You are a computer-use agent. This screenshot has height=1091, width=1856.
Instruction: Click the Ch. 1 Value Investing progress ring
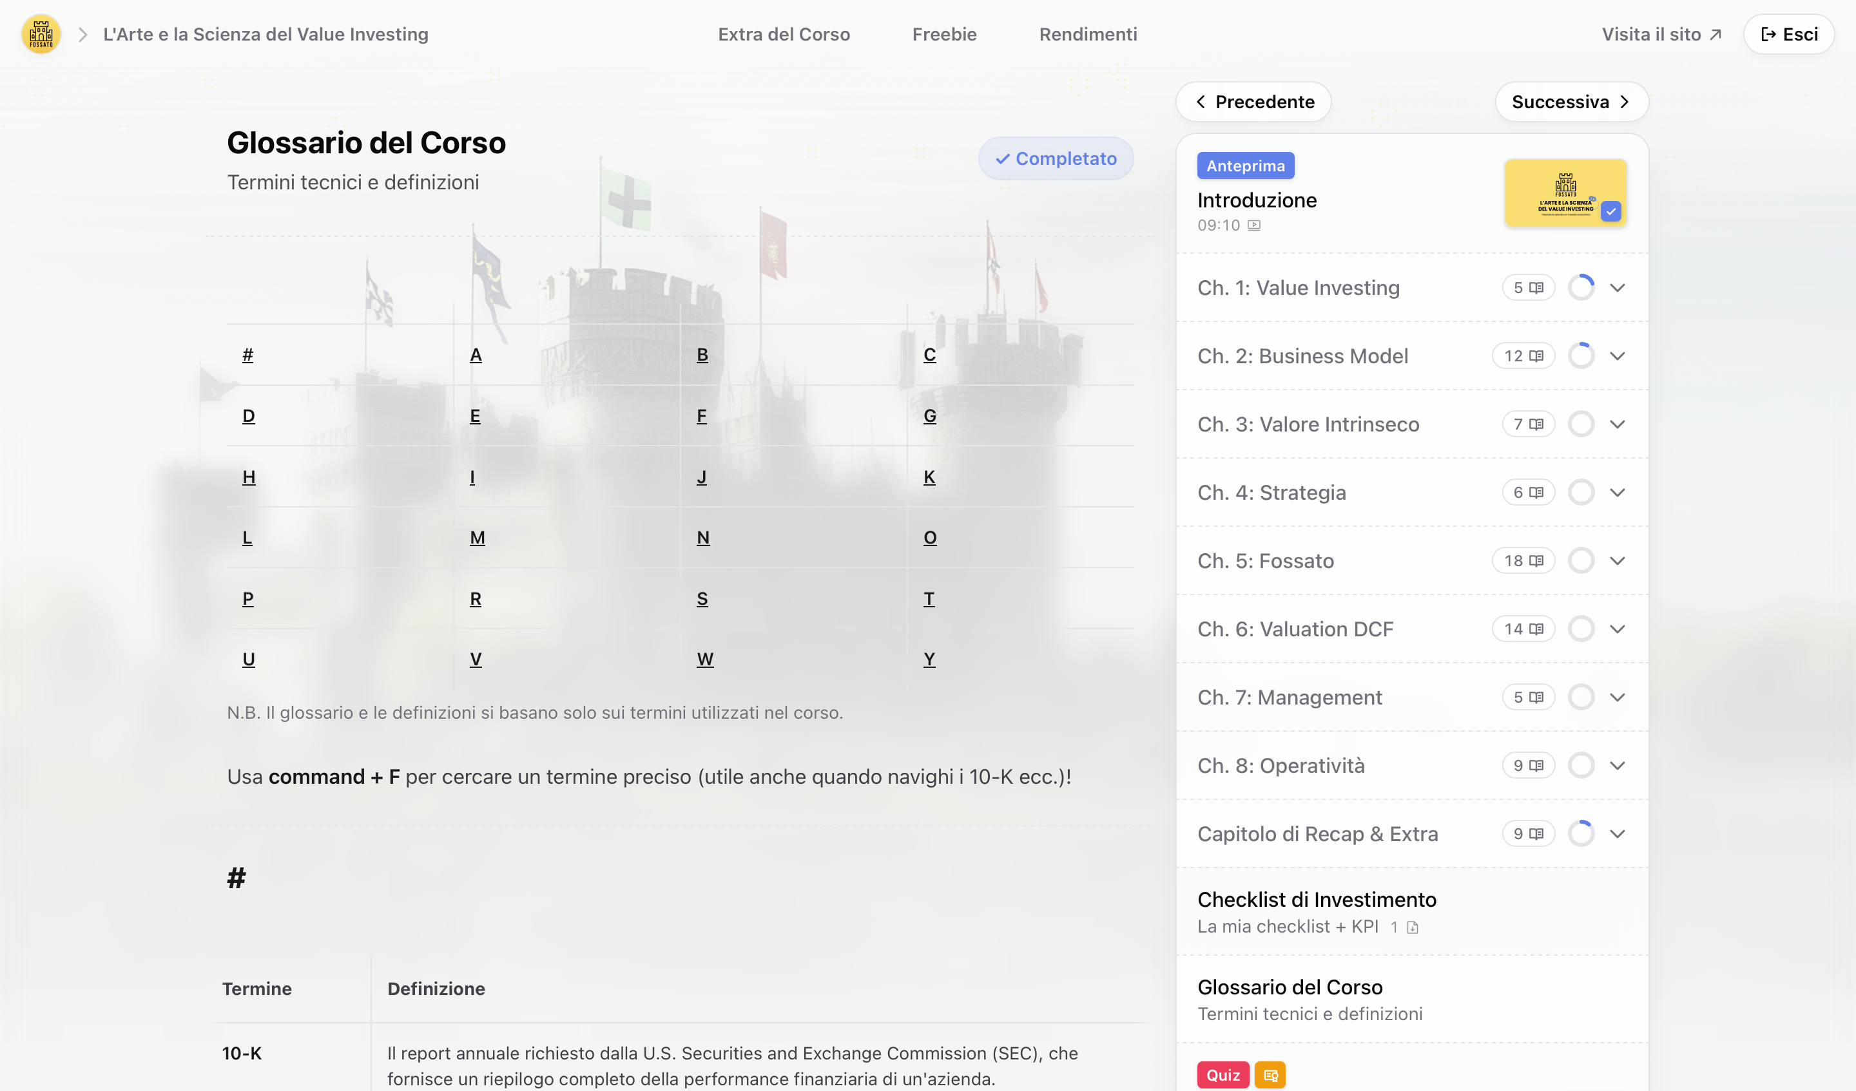[1581, 288]
